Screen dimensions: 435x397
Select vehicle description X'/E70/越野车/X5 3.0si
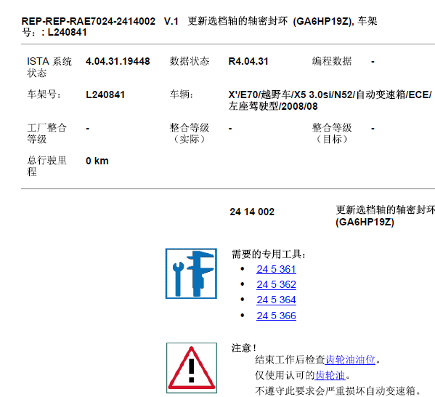[330, 100]
